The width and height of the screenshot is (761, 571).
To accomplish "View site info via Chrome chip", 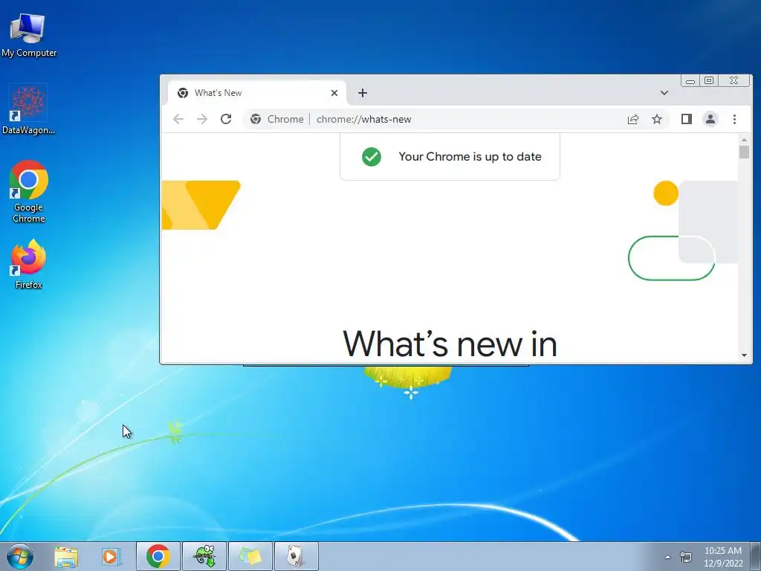I will pyautogui.click(x=276, y=119).
